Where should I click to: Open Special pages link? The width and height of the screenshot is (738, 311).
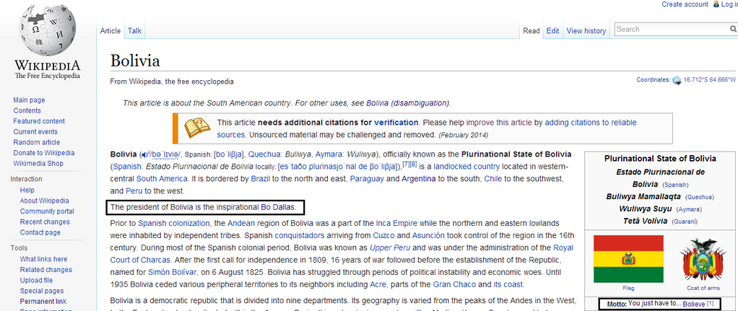coord(41,292)
